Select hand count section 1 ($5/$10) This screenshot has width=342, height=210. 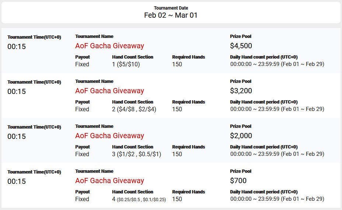(126, 64)
